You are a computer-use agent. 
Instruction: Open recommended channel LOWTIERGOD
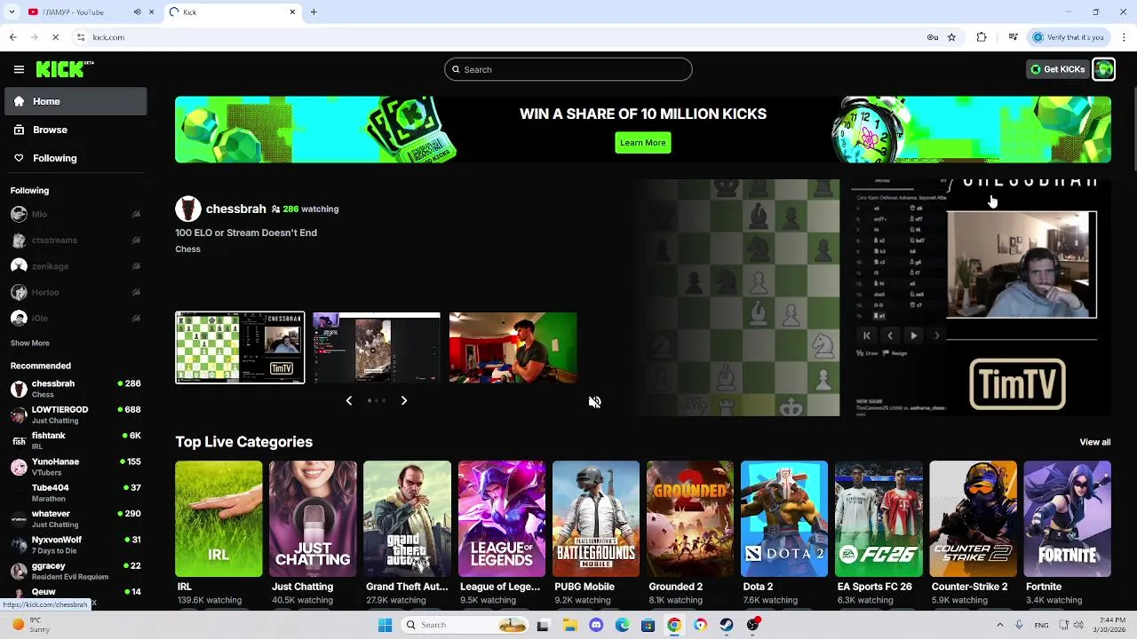click(x=76, y=414)
